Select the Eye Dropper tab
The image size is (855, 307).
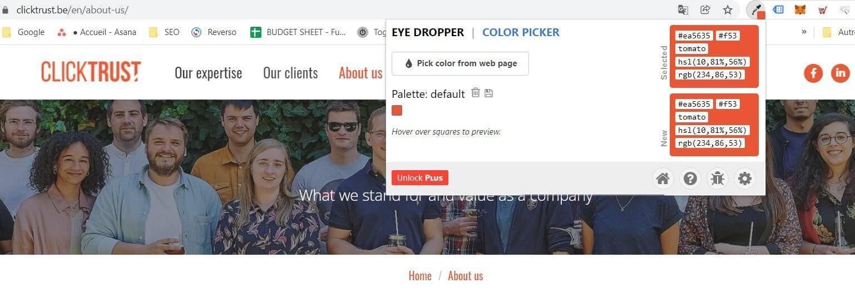tap(428, 32)
